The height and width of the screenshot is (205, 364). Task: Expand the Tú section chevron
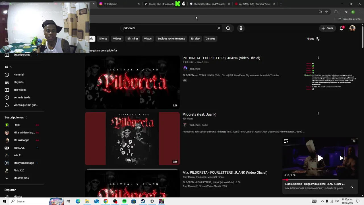point(11,67)
